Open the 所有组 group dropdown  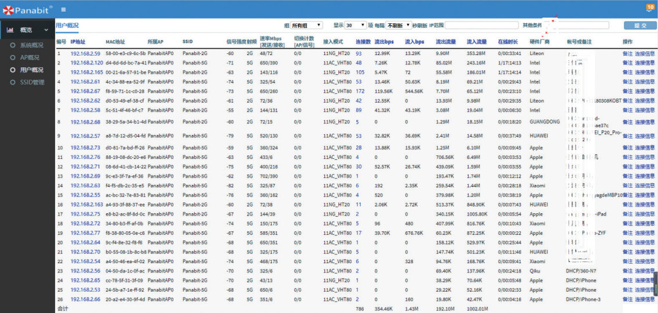306,25
